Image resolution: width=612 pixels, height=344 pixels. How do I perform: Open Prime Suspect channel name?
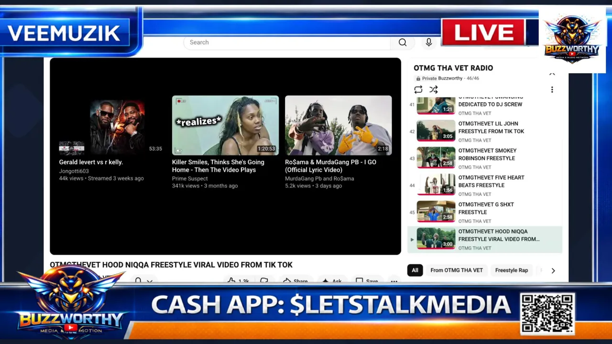[190, 179]
